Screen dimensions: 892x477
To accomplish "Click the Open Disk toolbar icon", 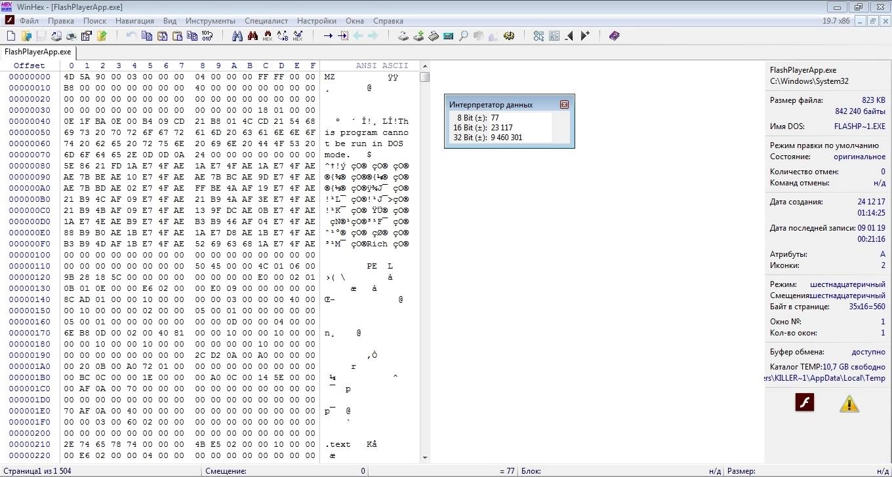I will click(403, 36).
